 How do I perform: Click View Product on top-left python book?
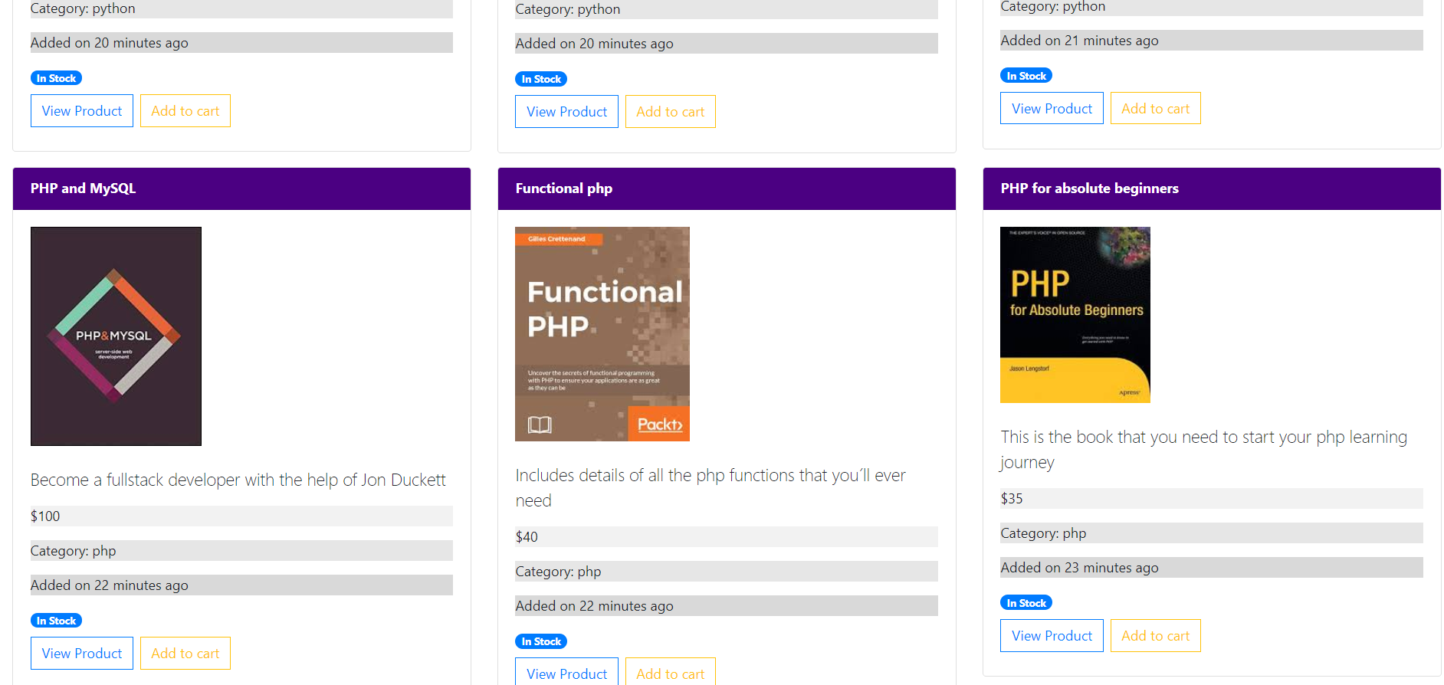pos(81,110)
